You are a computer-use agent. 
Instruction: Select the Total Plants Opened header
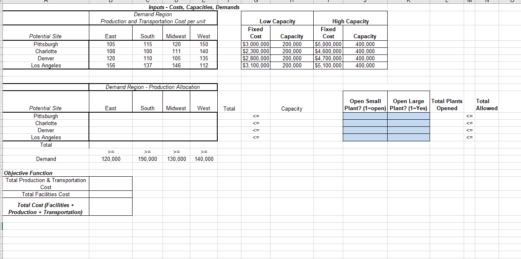click(x=447, y=105)
